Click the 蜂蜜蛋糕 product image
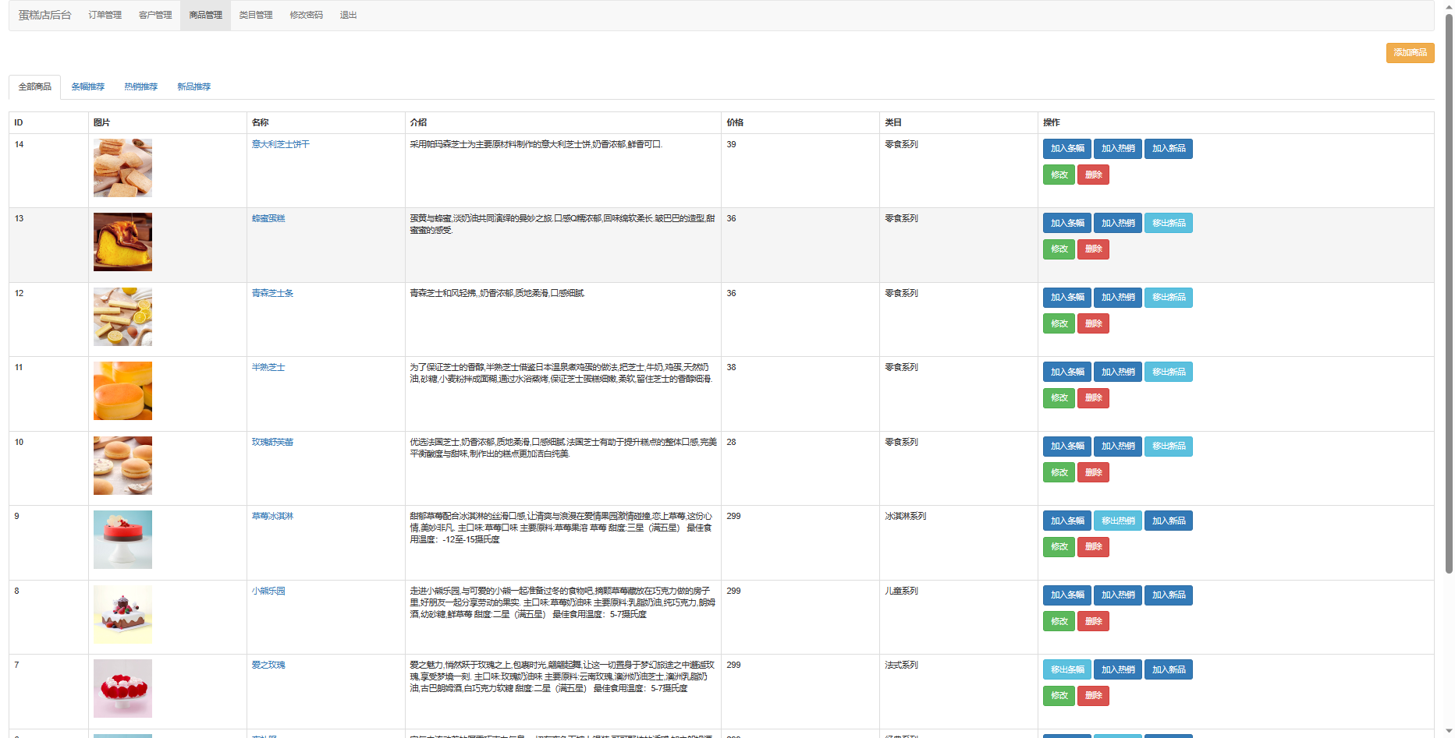Screen dimensions: 1455x738 click(122, 242)
